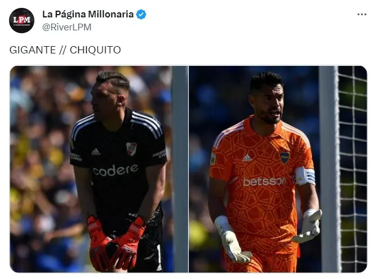Click the blue verified checkmark badge
The height and width of the screenshot is (279, 378).
click(x=141, y=15)
